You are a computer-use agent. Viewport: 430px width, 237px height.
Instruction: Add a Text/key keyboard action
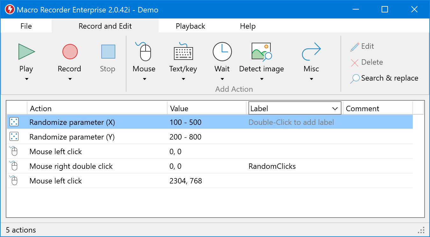(183, 52)
